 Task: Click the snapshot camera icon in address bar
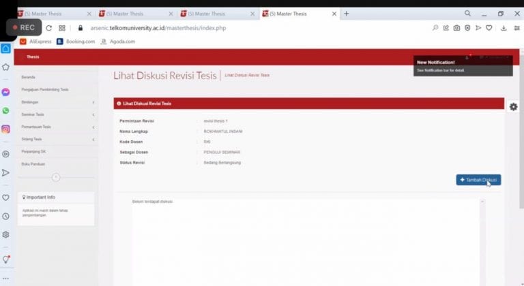pyautogui.click(x=456, y=28)
